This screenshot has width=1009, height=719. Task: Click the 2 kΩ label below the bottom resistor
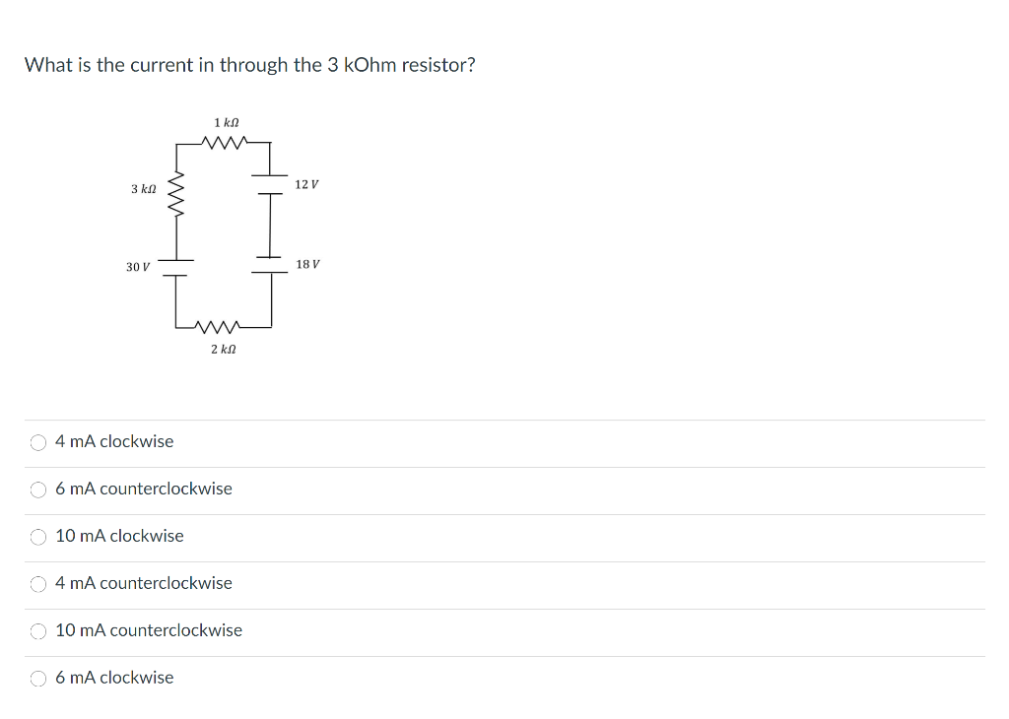click(x=224, y=349)
